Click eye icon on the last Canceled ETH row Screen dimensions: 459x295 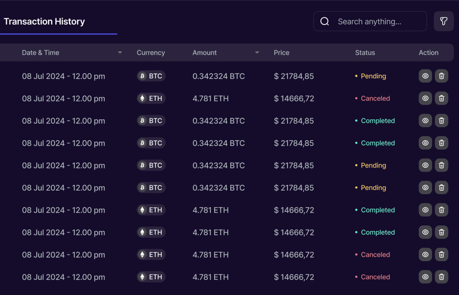click(425, 277)
